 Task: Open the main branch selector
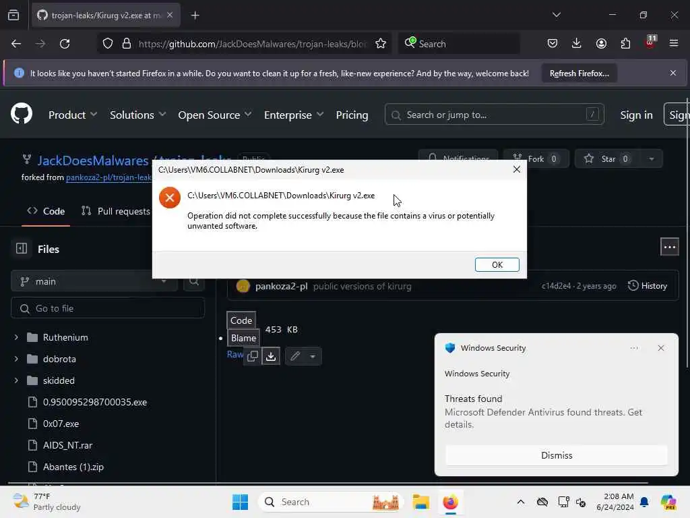click(94, 281)
